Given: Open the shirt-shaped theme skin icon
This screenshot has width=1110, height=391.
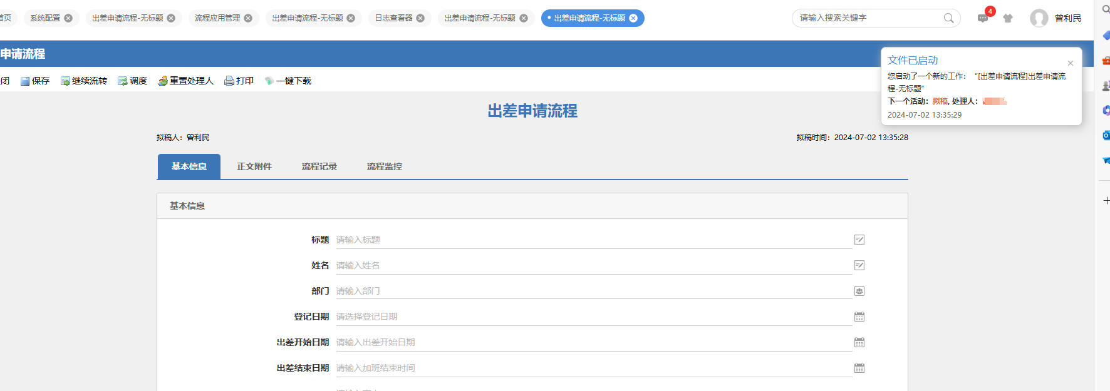Looking at the screenshot, I should 1008,18.
